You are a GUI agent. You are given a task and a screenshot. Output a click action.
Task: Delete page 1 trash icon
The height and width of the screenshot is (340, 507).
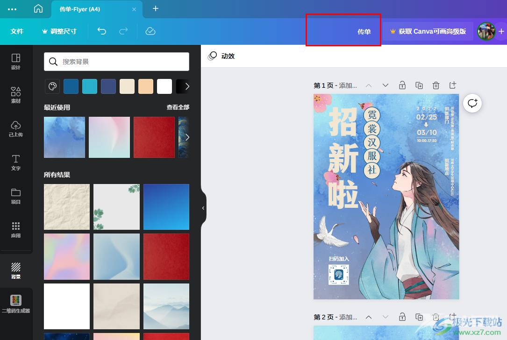[436, 85]
